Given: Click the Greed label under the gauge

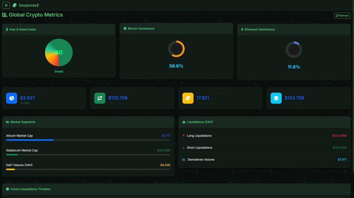Looking at the screenshot, I should 59,71.
